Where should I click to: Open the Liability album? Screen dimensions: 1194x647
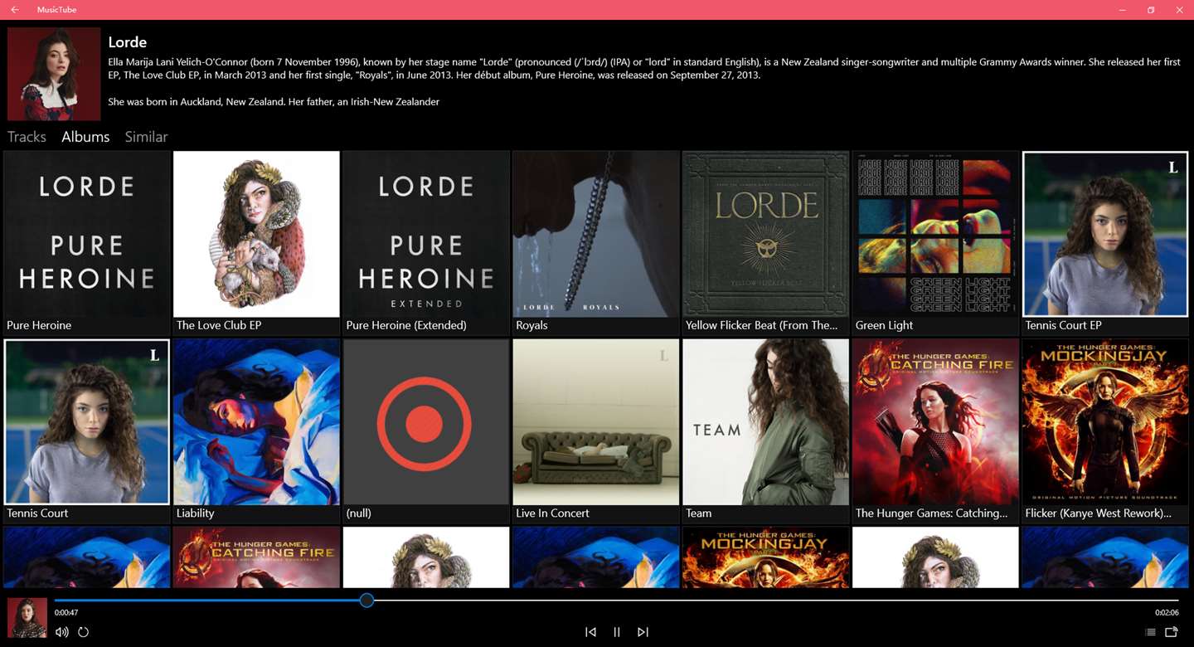[x=256, y=431]
